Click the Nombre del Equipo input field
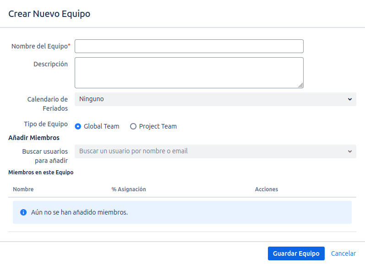Image resolution: width=365 pixels, height=264 pixels. pyautogui.click(x=189, y=46)
